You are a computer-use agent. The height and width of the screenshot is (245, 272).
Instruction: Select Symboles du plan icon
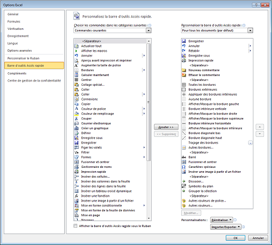pyautogui.click(x=184, y=186)
